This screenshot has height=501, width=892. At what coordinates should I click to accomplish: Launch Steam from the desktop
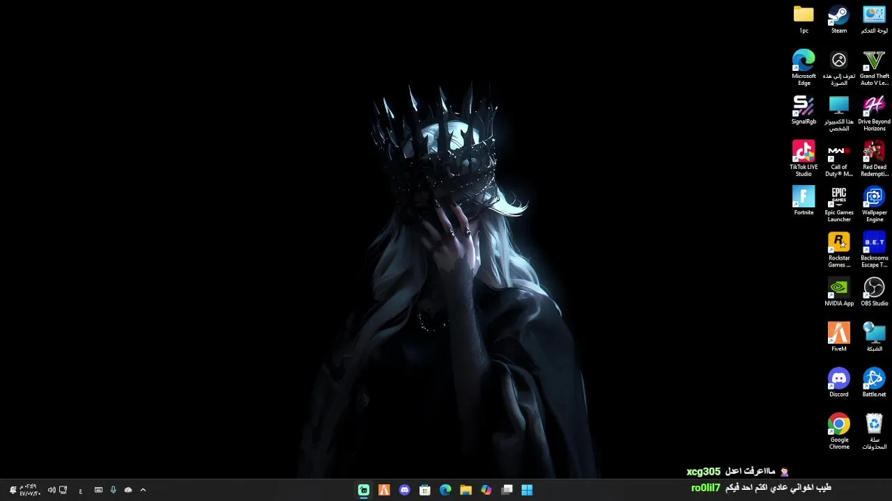pos(839,19)
